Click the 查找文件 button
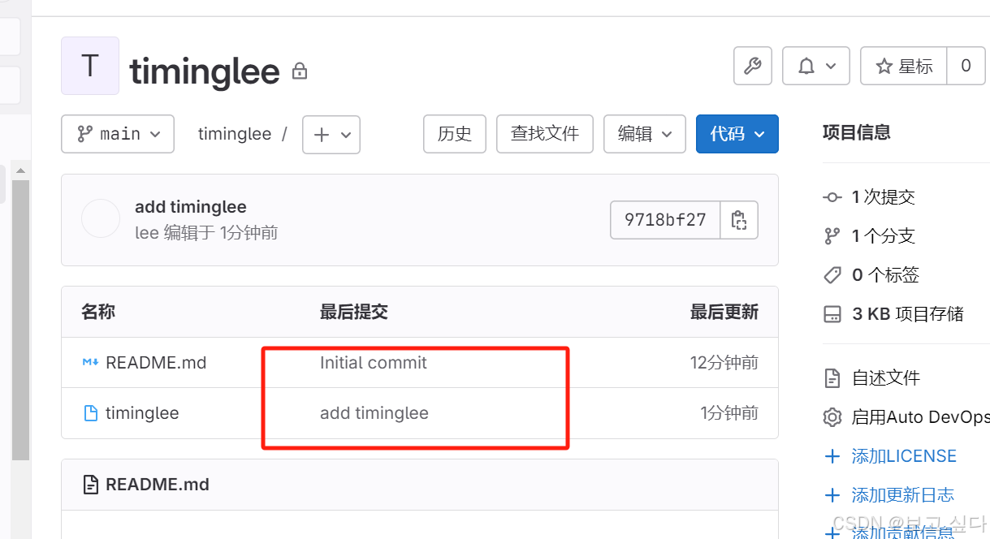Screen dimensions: 990x539 (544, 133)
